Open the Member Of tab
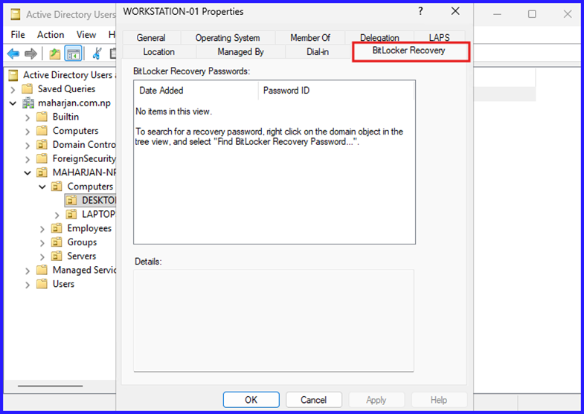 coord(310,38)
